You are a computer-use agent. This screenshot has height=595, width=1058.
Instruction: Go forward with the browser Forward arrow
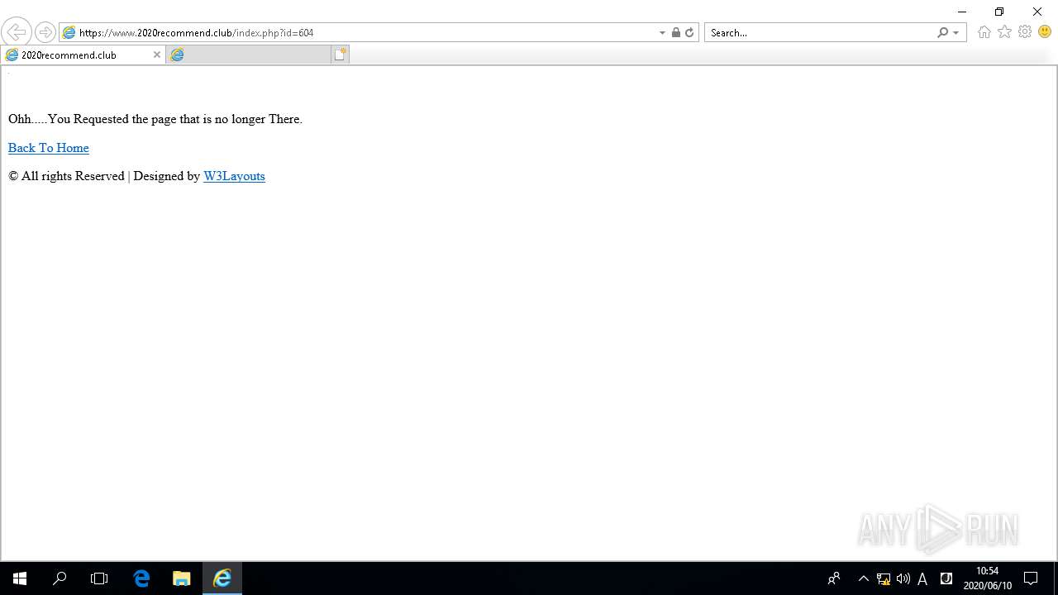pos(45,33)
